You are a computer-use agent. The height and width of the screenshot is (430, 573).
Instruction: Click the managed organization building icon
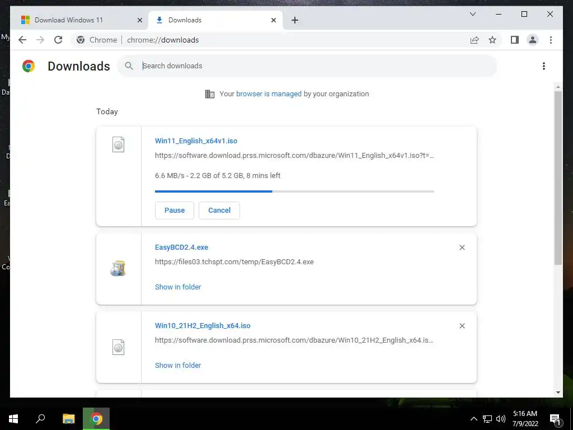click(210, 94)
